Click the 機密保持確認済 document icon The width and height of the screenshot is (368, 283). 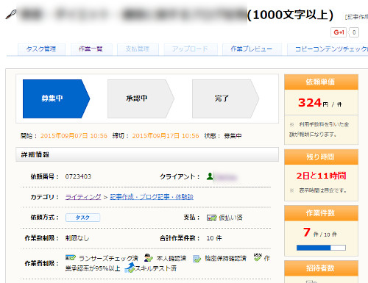(197, 259)
